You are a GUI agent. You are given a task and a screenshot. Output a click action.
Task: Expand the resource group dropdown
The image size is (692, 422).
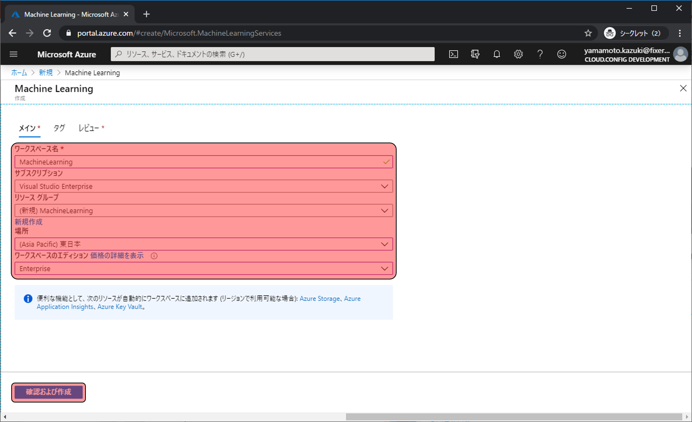pos(204,211)
